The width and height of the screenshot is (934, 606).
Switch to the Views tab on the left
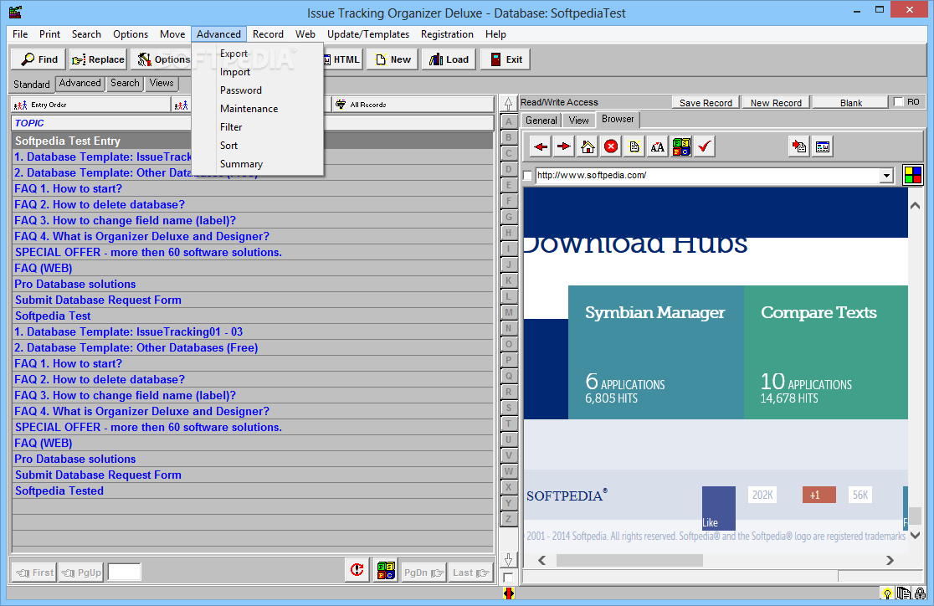[x=162, y=84]
